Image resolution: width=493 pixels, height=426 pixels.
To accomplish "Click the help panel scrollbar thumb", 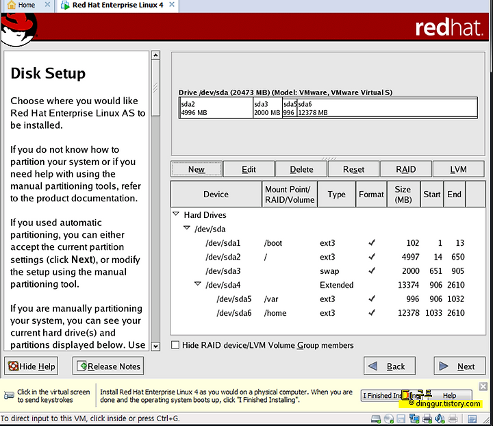I will [x=155, y=88].
